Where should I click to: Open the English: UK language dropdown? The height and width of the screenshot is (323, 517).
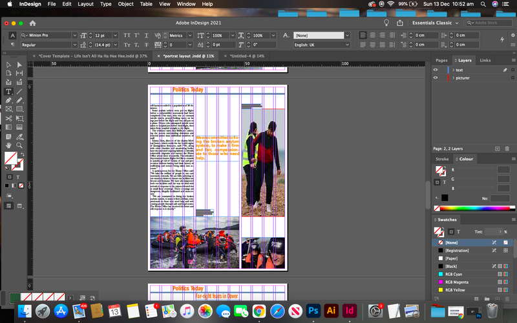347,45
